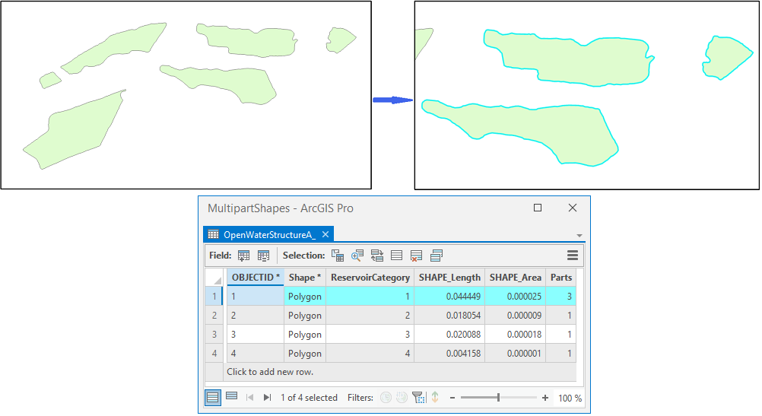Click the zoom in plus button
Viewport: 762px width, 416px height.
click(545, 398)
